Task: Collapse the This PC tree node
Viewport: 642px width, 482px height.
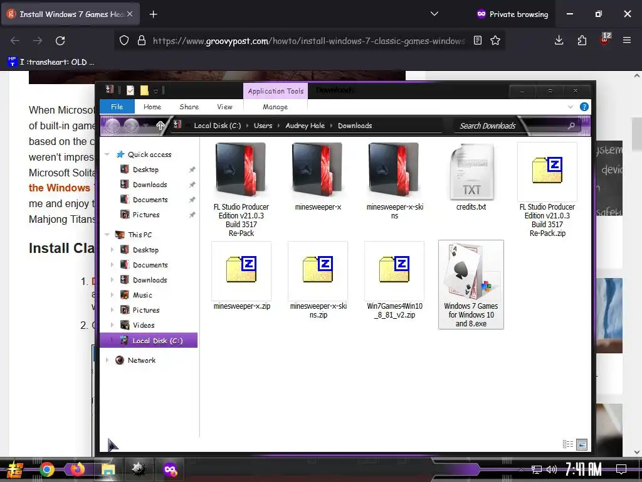Action: click(107, 235)
